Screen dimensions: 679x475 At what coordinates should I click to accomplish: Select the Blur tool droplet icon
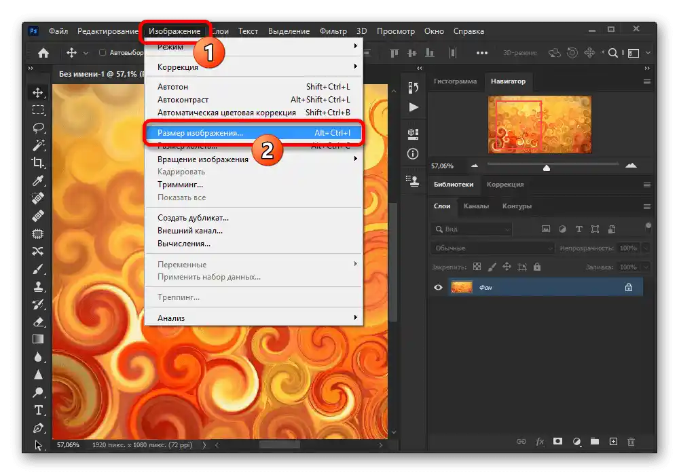tap(37, 357)
